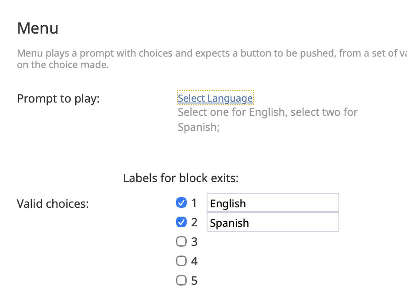Screen dimensions: 407x290
Task: Disable the choice 2 checkbox
Action: tap(181, 222)
